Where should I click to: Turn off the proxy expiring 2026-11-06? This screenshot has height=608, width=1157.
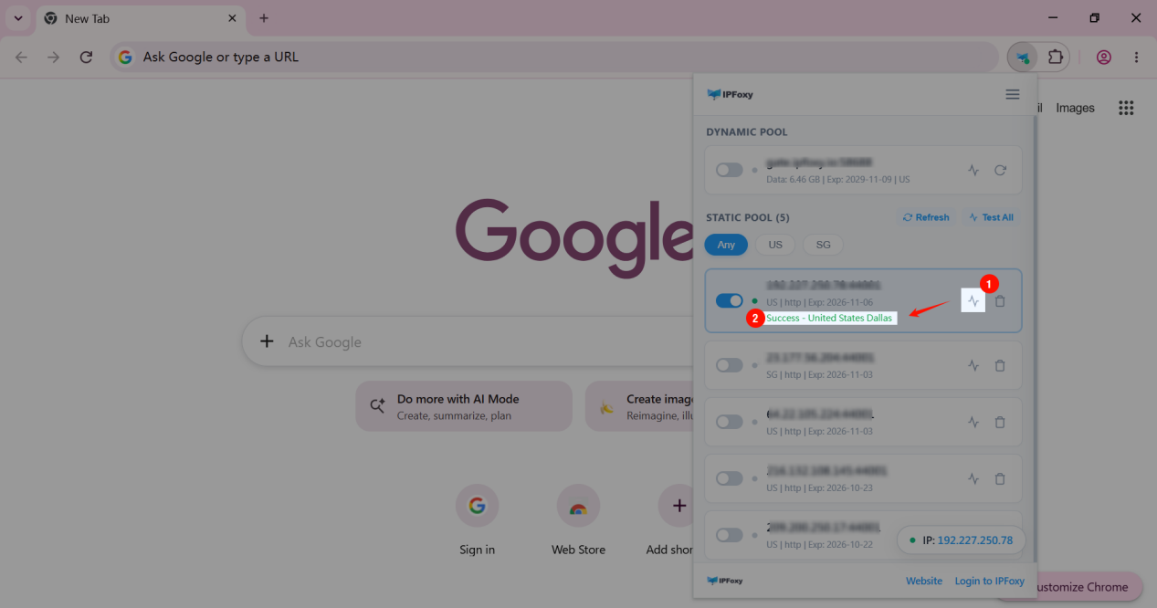tap(729, 300)
